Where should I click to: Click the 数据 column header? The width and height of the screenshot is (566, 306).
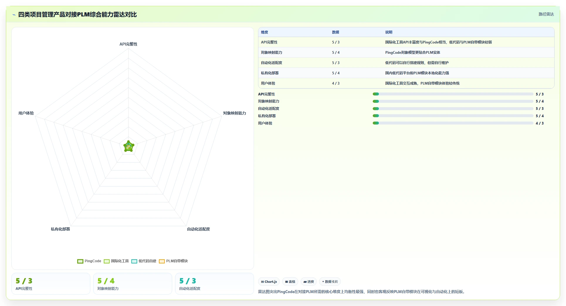(335, 32)
